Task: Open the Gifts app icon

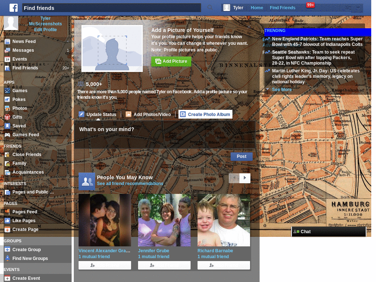Action: point(7,117)
